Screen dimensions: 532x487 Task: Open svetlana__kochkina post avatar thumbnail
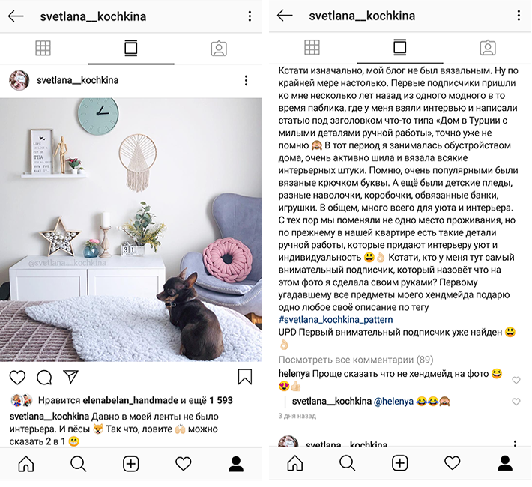click(19, 80)
